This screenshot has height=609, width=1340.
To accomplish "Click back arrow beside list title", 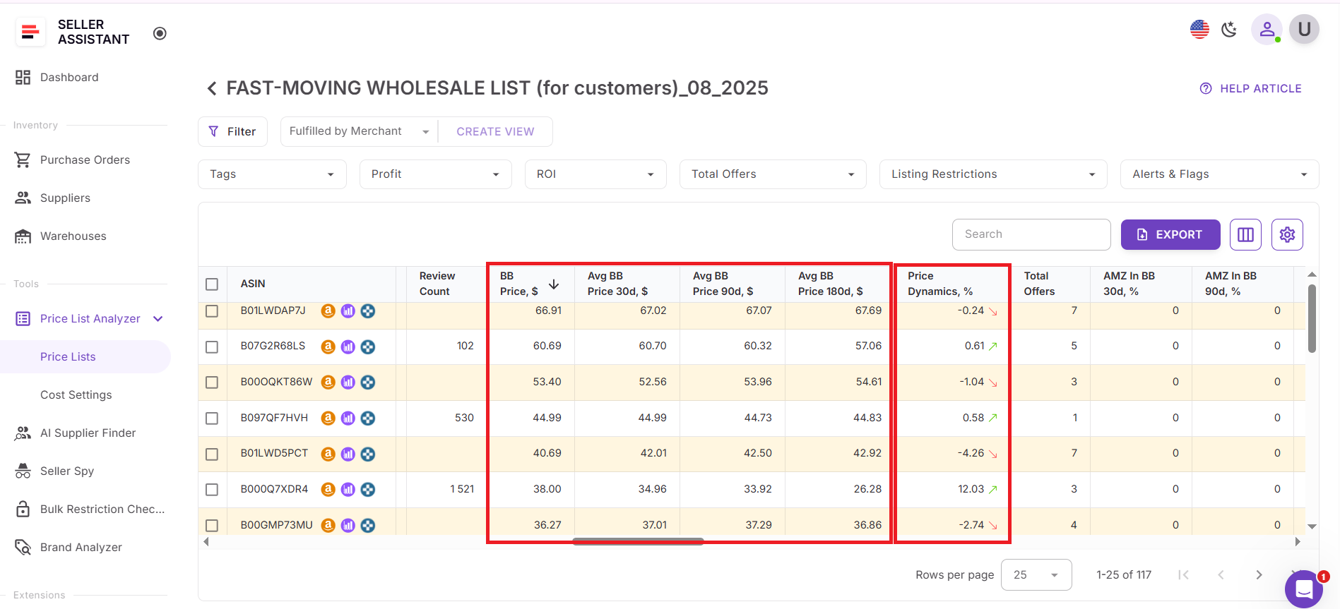I will (x=211, y=88).
